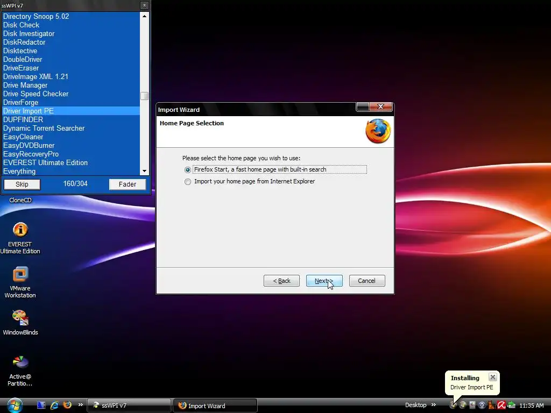Viewport: 551px width, 413px height.
Task: Select DUPFINDER entry
Action: point(70,119)
